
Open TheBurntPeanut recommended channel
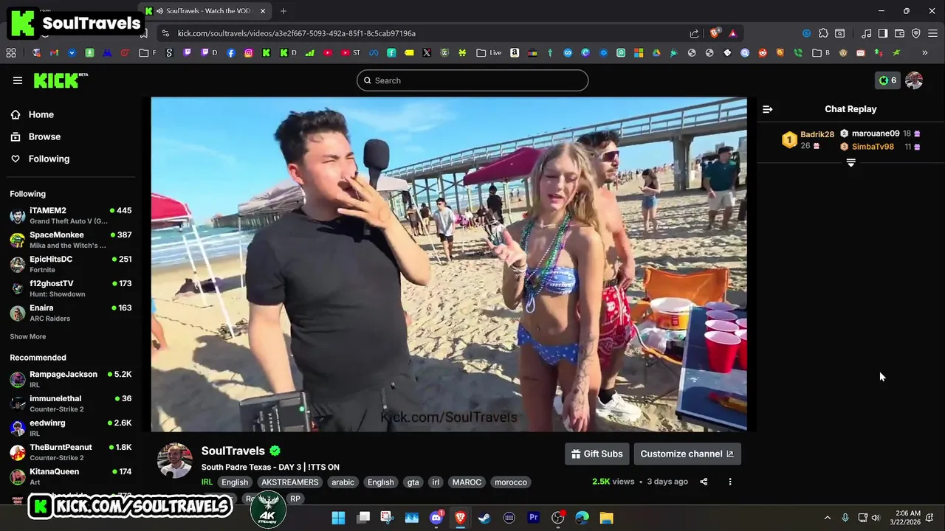coord(71,452)
